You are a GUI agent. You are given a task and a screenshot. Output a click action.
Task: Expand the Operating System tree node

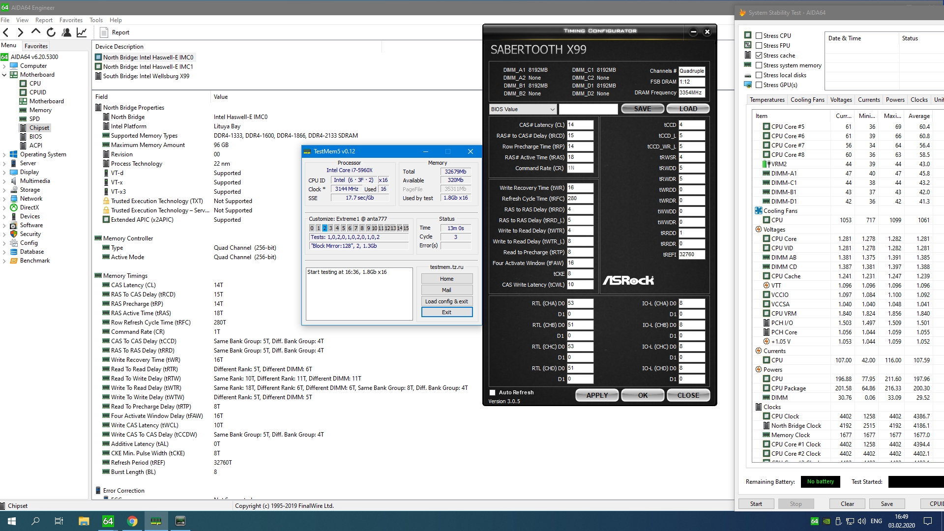pyautogui.click(x=4, y=154)
